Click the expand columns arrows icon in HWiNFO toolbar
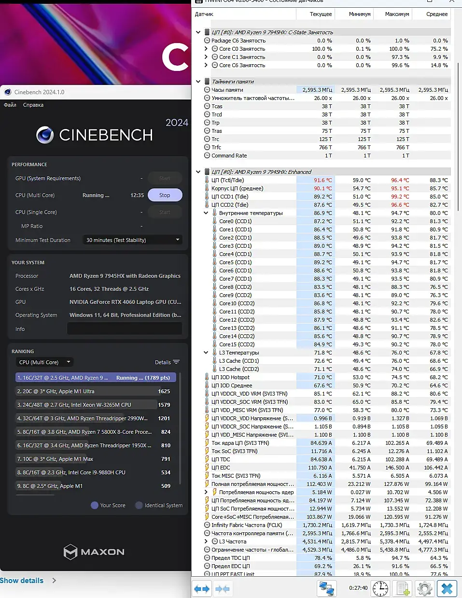 (202, 588)
